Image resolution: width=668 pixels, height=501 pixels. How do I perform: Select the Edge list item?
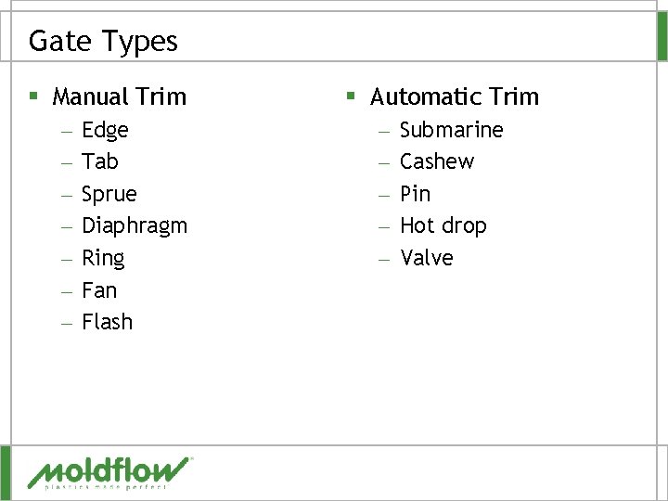pyautogui.click(x=105, y=130)
